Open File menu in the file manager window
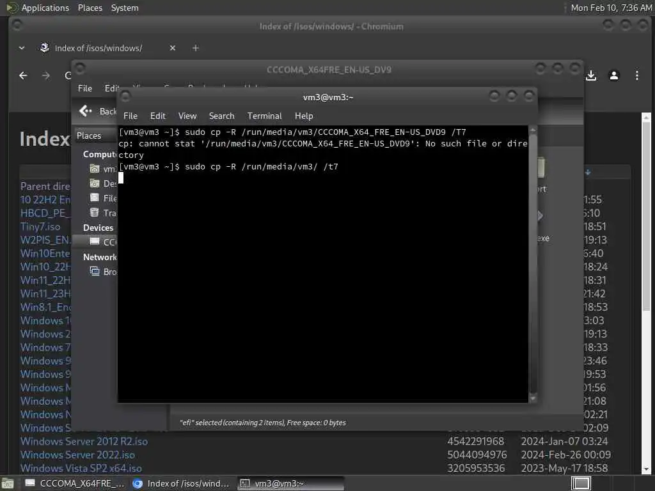 85,88
